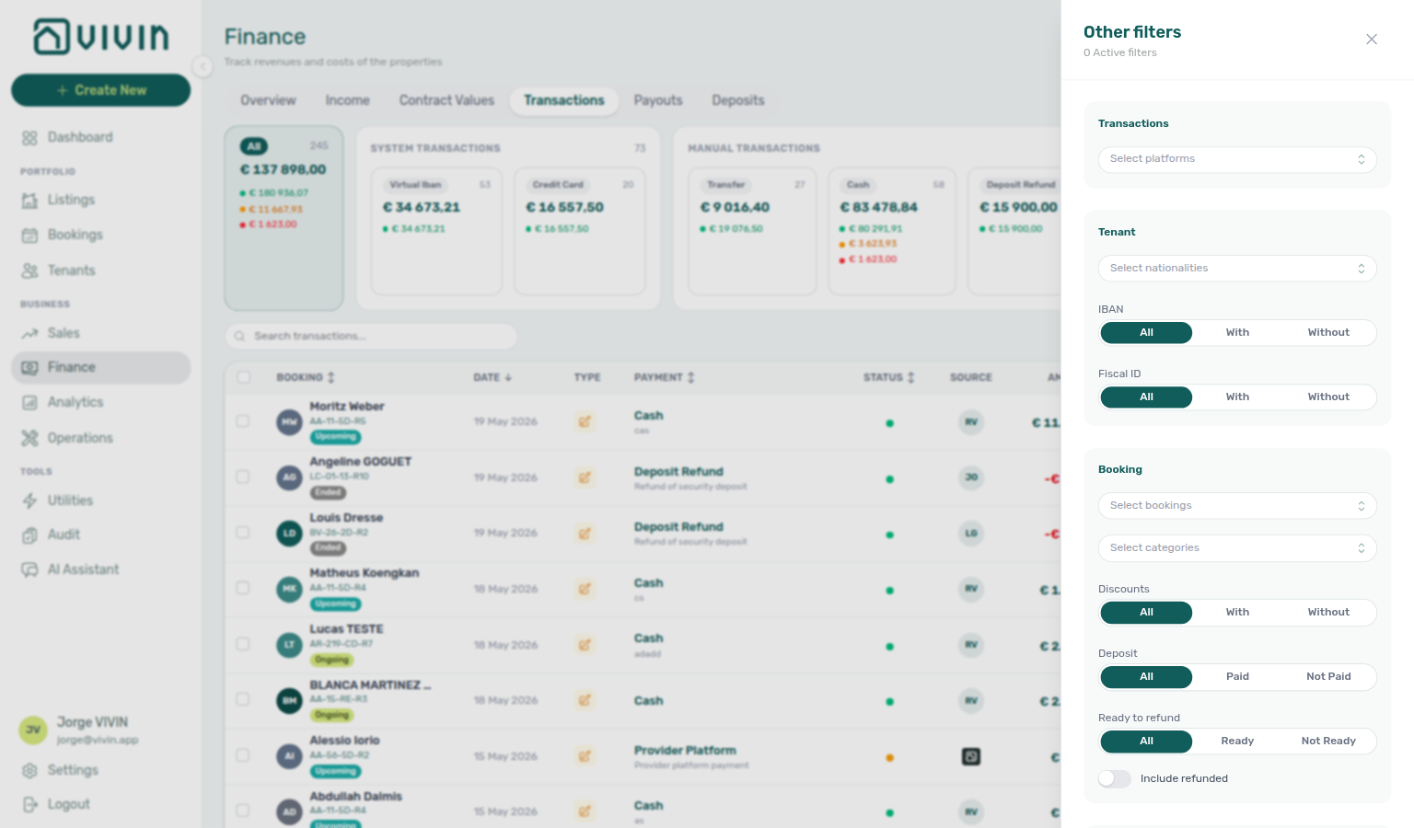
Task: Sort by the Date column
Action: [x=493, y=377]
